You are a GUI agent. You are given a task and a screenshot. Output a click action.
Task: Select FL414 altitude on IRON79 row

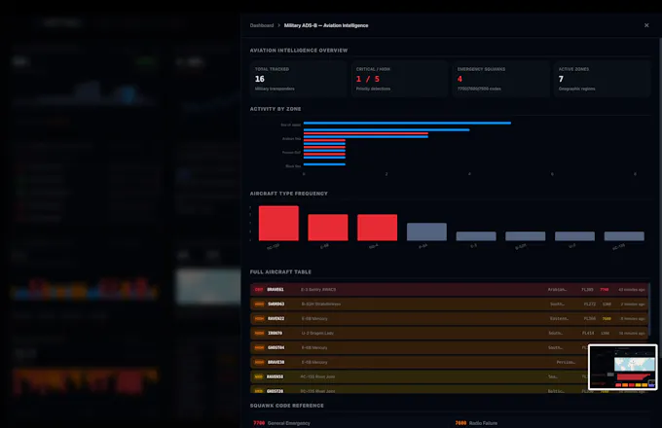[588, 333]
